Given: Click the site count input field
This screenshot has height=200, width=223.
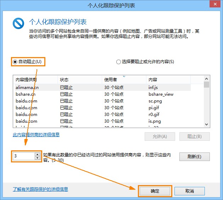Looking at the screenshot, I should (x=23, y=156).
